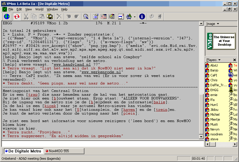Screen dimensions: 239x162
Task: Select player AbsU in Players list
Action: (214, 65)
